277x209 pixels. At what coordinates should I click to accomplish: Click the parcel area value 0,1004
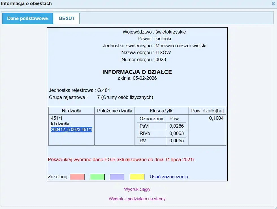(x=216, y=118)
